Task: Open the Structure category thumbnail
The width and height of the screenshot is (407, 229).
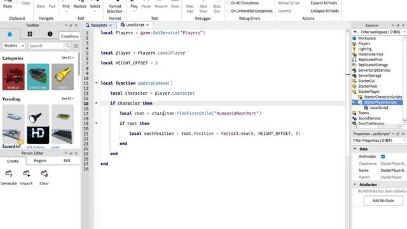Action: click(38, 77)
